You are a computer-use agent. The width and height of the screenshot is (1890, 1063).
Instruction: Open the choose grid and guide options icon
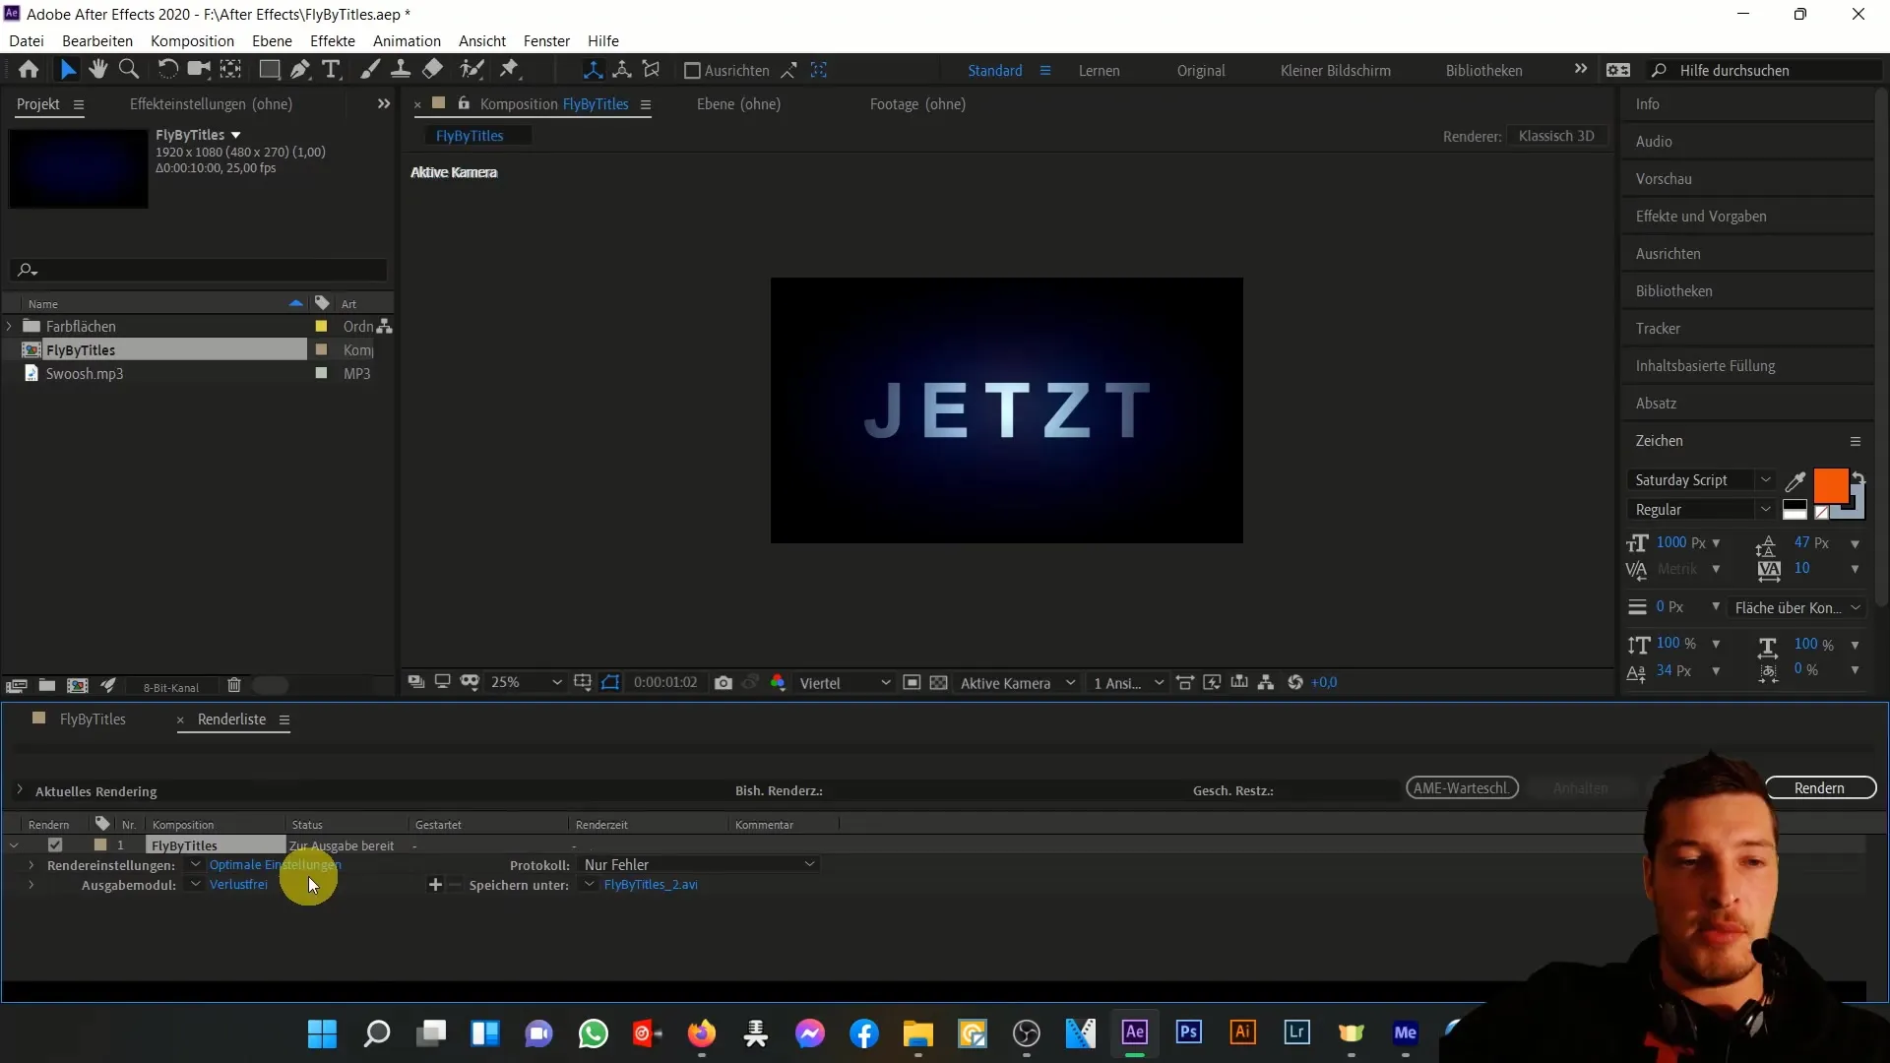[x=583, y=683]
